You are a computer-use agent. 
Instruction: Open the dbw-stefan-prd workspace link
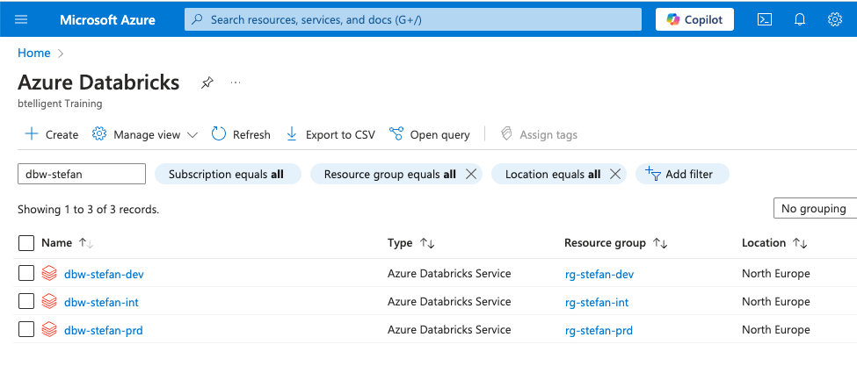(103, 330)
